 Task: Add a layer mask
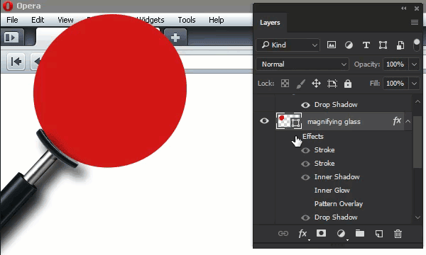pyautogui.click(x=321, y=233)
